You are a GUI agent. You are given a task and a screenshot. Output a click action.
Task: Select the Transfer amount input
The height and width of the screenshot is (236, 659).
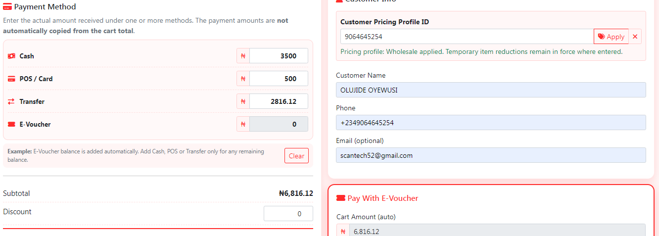click(x=279, y=101)
